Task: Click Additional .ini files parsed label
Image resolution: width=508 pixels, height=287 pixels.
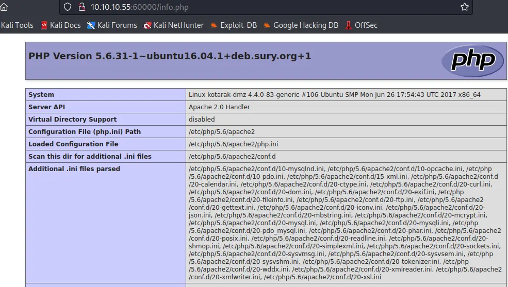Action: pyautogui.click(x=74, y=168)
